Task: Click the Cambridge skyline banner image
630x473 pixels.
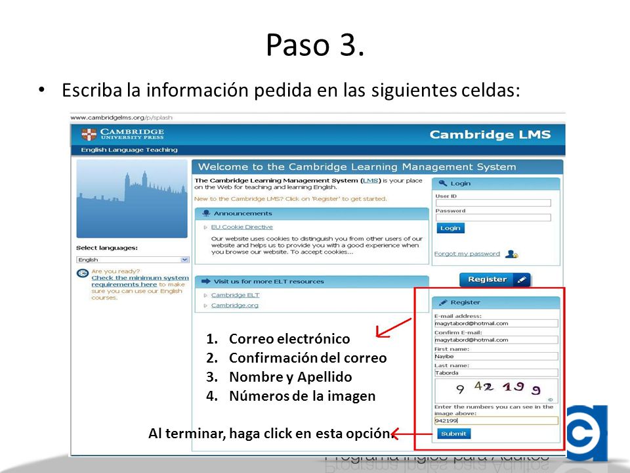Action: (132, 198)
